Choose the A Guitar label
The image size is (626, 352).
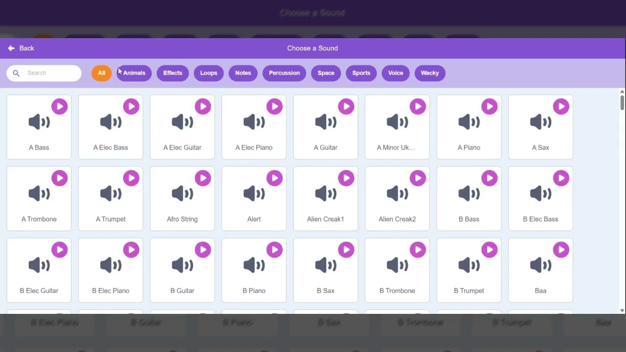pyautogui.click(x=326, y=147)
